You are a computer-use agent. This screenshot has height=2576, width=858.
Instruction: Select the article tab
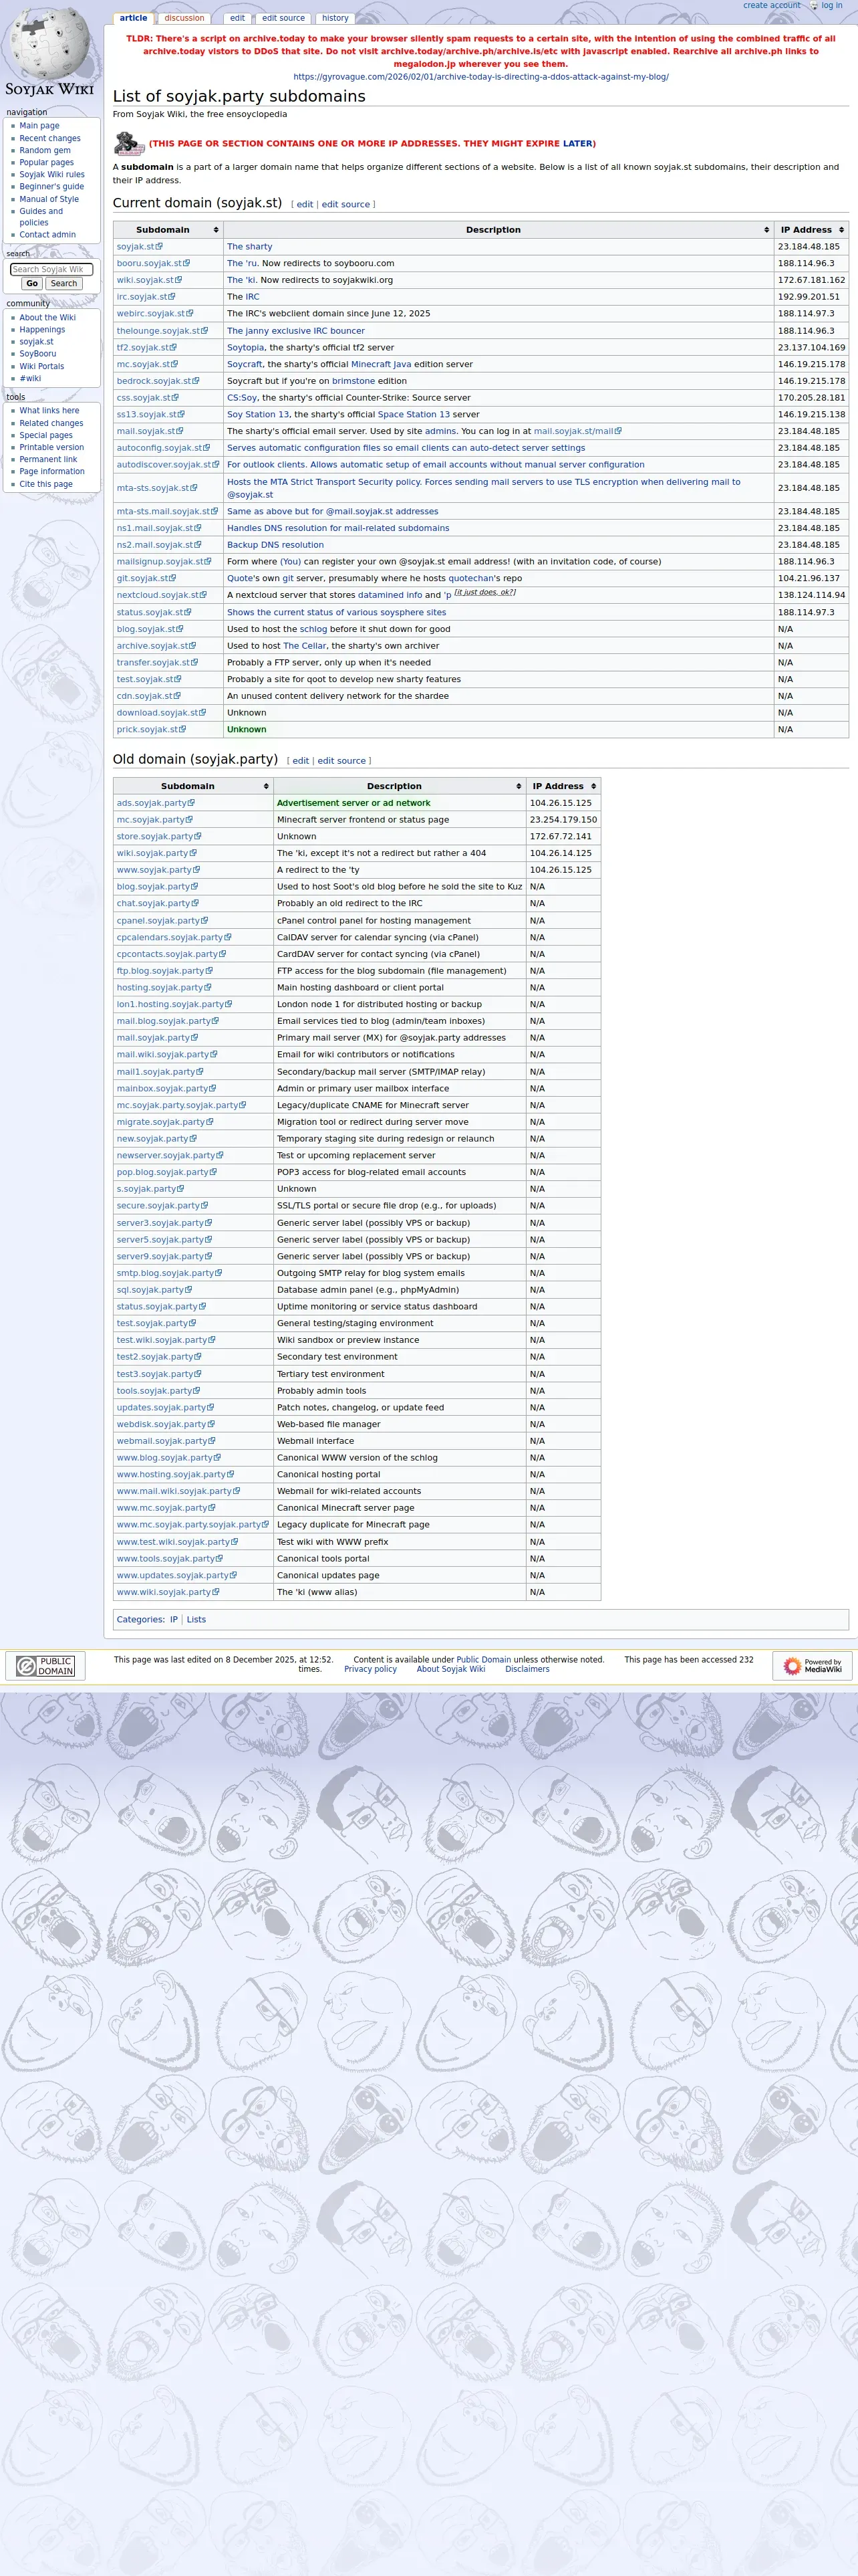133,18
